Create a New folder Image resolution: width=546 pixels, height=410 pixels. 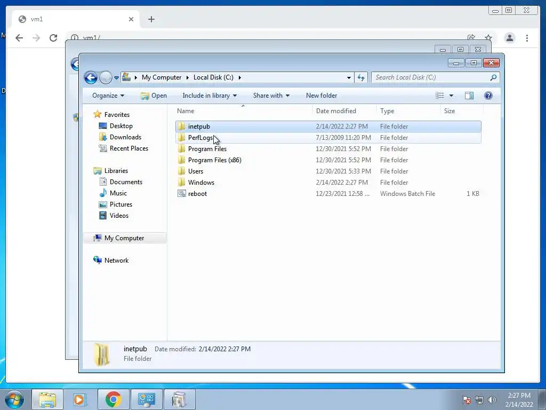coord(322,96)
